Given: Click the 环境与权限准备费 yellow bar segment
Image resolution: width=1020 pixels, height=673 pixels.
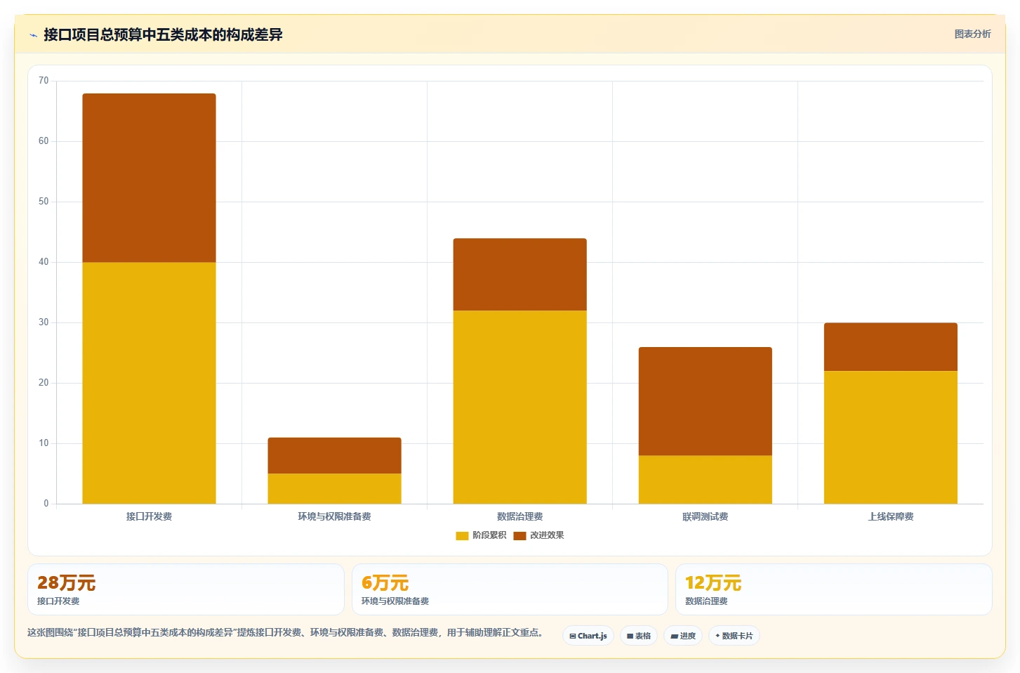Looking at the screenshot, I should [x=334, y=488].
